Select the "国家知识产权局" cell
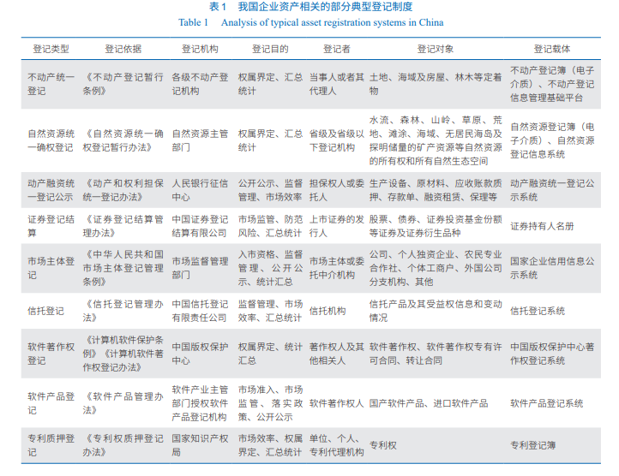Screen dimensions: 619x476 (x=200, y=445)
